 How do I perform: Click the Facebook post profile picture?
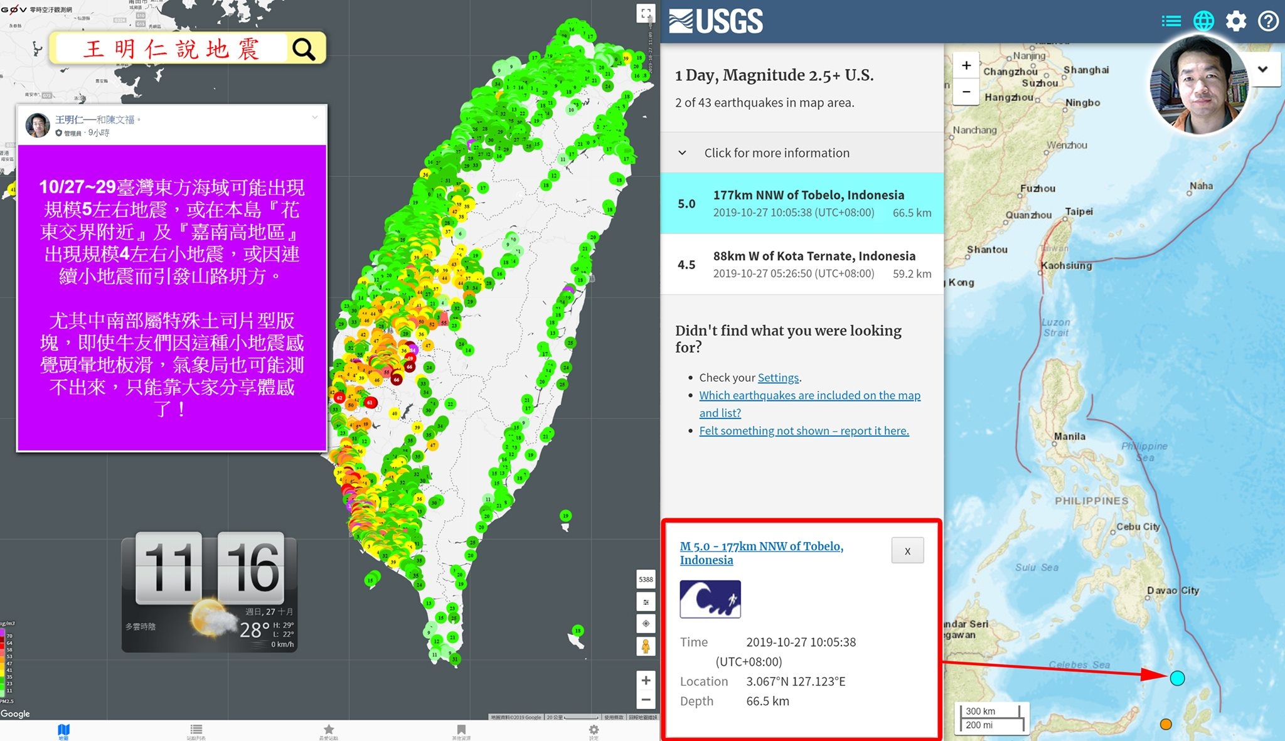(x=38, y=125)
